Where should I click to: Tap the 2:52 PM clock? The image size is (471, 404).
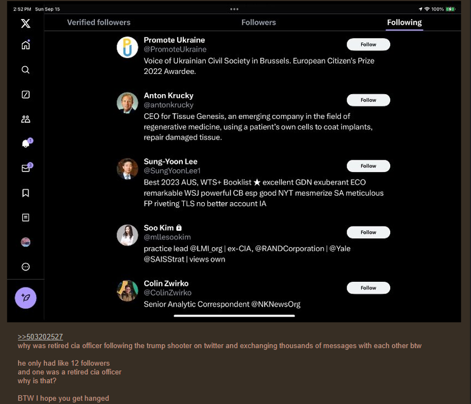pyautogui.click(x=22, y=9)
